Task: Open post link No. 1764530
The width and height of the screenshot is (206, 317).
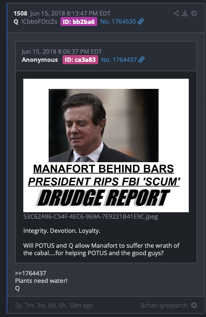Action: pos(118,21)
